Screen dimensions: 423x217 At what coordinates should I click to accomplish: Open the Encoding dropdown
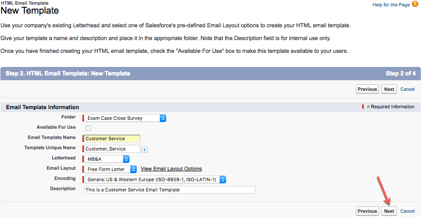155,179
